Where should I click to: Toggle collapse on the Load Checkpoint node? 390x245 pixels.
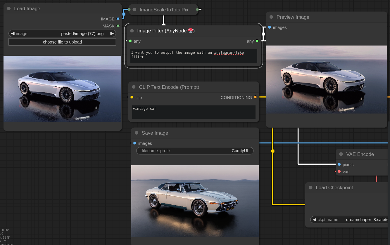pos(310,187)
